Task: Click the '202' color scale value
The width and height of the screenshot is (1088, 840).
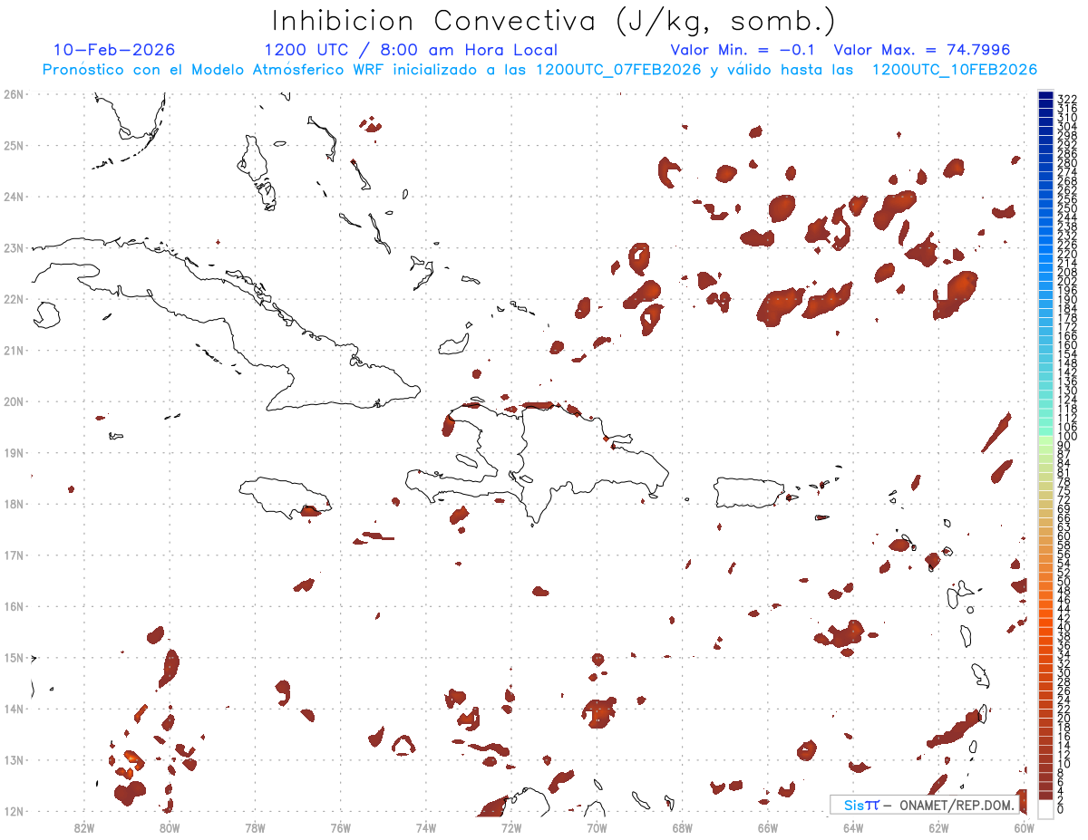Action: pyautogui.click(x=1067, y=282)
